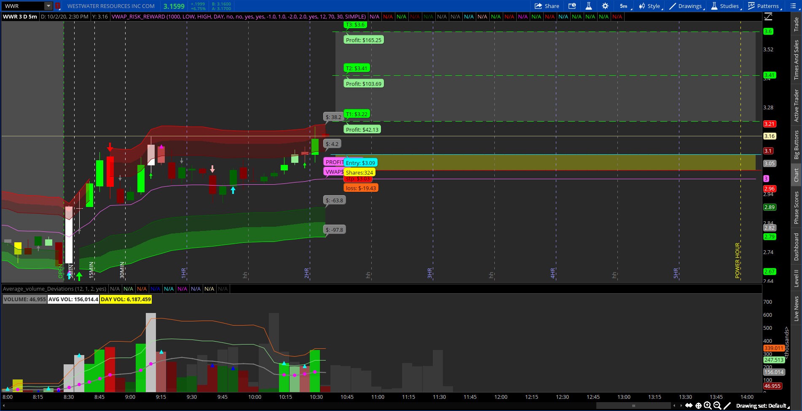Zoom out with the magnifier minus icon
Image resolution: width=802 pixels, height=411 pixels.
click(x=716, y=406)
